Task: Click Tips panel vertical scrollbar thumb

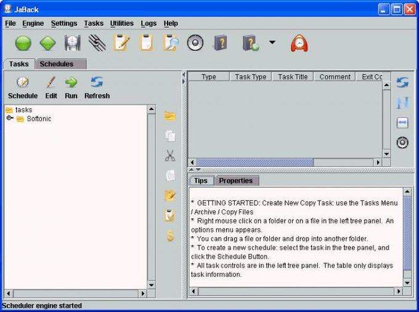Action: tap(407, 233)
